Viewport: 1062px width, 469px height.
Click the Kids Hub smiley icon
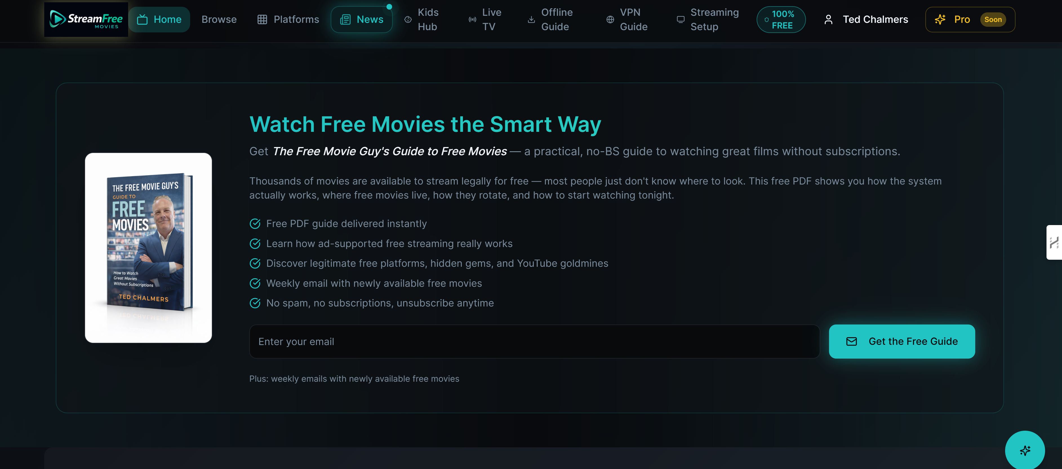(x=408, y=19)
